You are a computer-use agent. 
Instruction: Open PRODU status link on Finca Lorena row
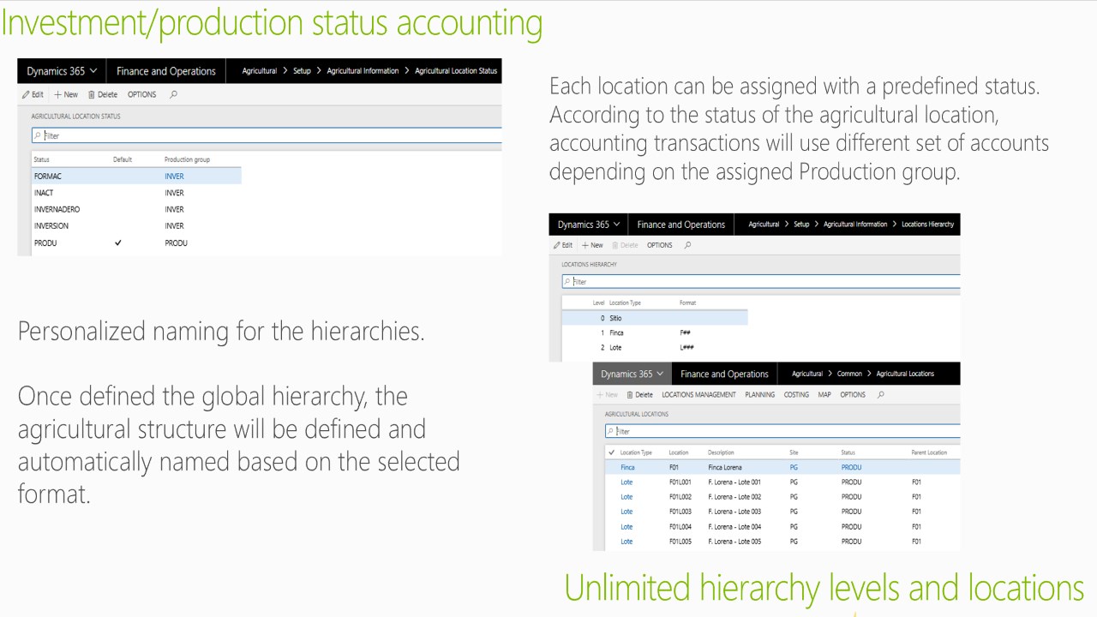851,468
